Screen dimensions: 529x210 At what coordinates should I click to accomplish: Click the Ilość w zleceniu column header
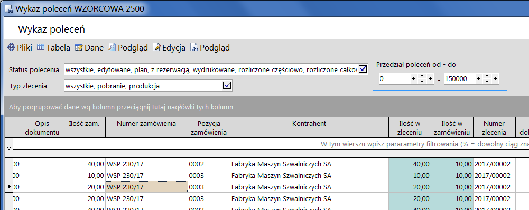[x=410, y=127]
